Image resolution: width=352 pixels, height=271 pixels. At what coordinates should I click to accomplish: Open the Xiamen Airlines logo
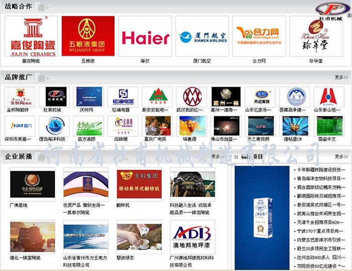[202, 37]
